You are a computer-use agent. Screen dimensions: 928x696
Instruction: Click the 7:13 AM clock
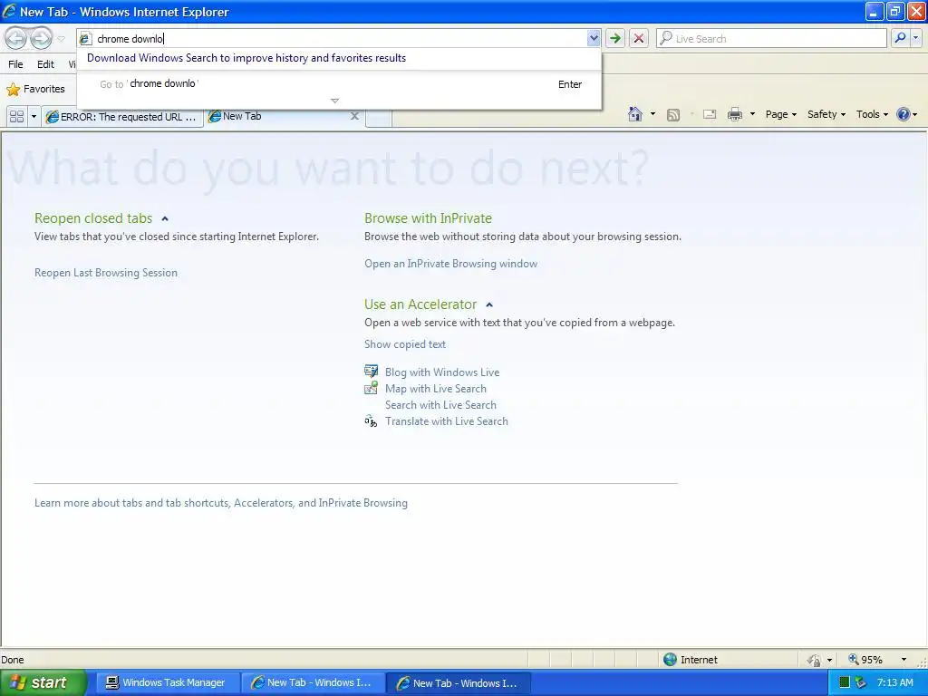point(894,682)
